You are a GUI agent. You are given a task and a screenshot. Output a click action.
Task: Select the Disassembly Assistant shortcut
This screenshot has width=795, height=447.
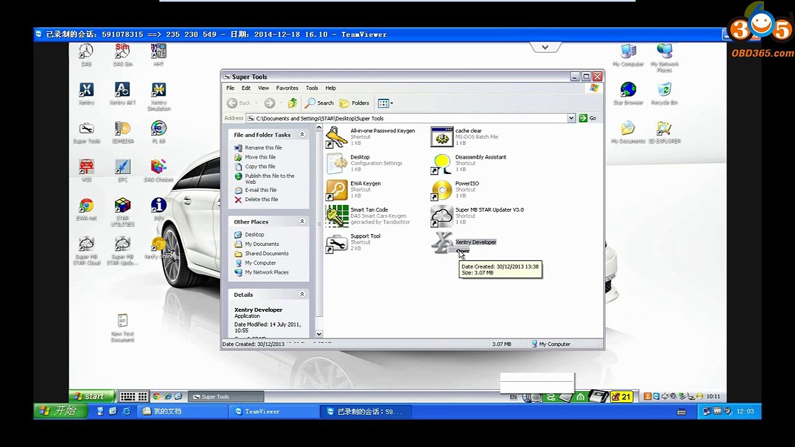pos(469,163)
